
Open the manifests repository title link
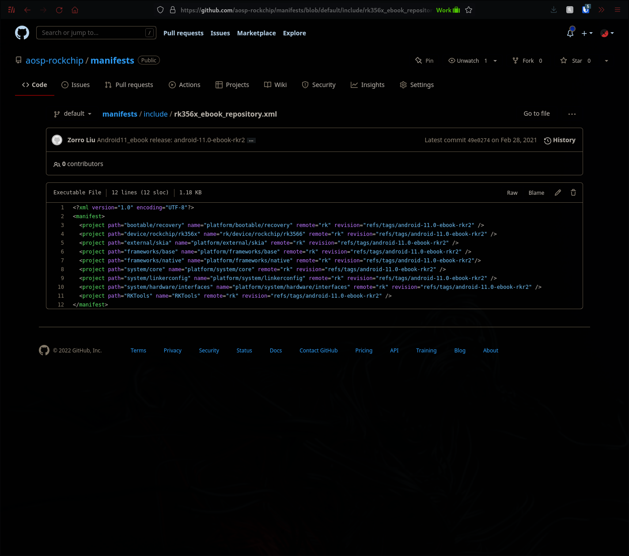tap(112, 61)
